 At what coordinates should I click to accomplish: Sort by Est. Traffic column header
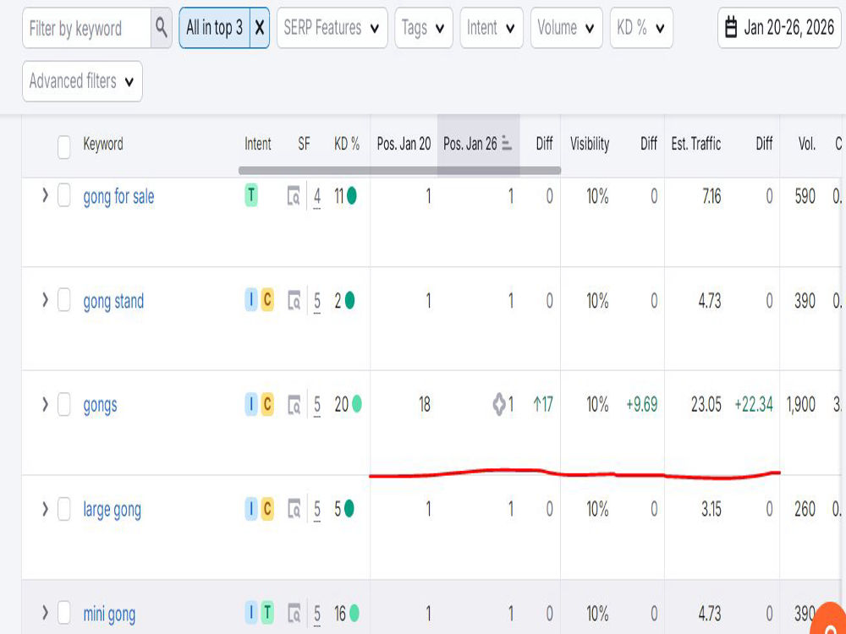(x=696, y=144)
